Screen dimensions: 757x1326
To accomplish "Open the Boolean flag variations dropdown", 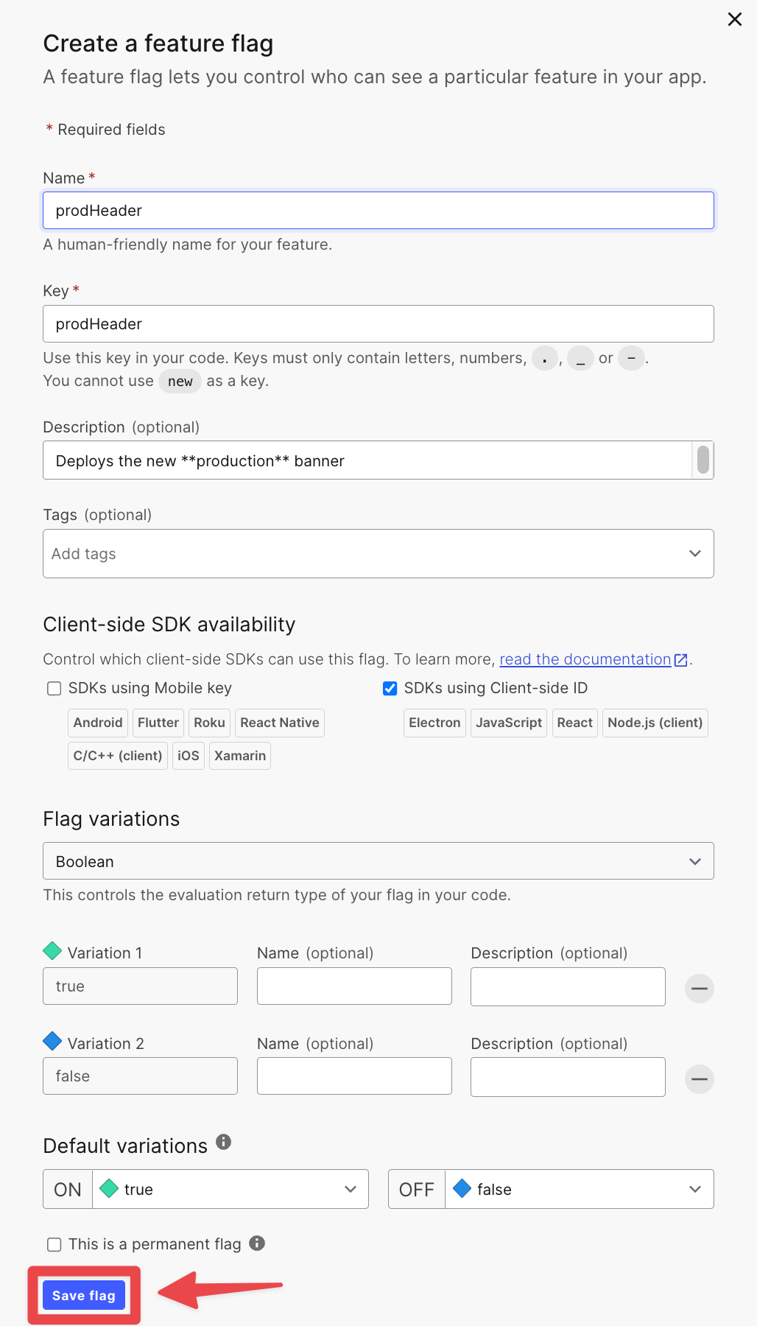I will 378,861.
